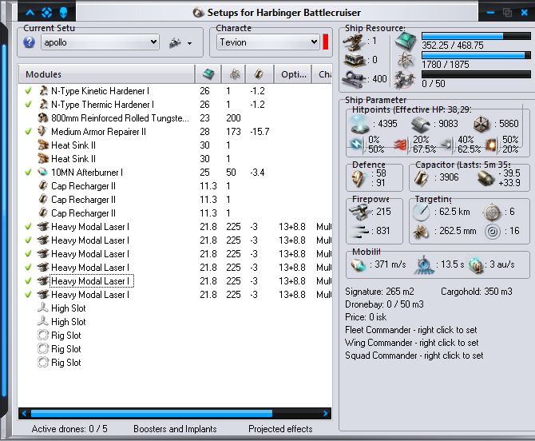Click Wing Commander - right click to set
The image size is (535, 441).
point(411,343)
